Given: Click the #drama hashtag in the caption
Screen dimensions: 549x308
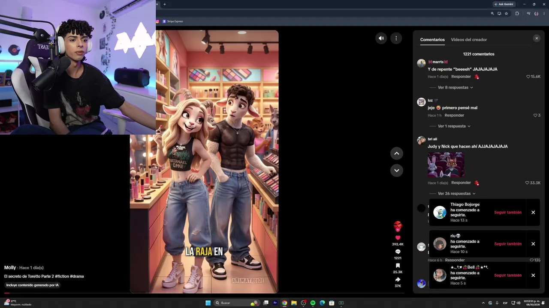Looking at the screenshot, I should point(76,276).
